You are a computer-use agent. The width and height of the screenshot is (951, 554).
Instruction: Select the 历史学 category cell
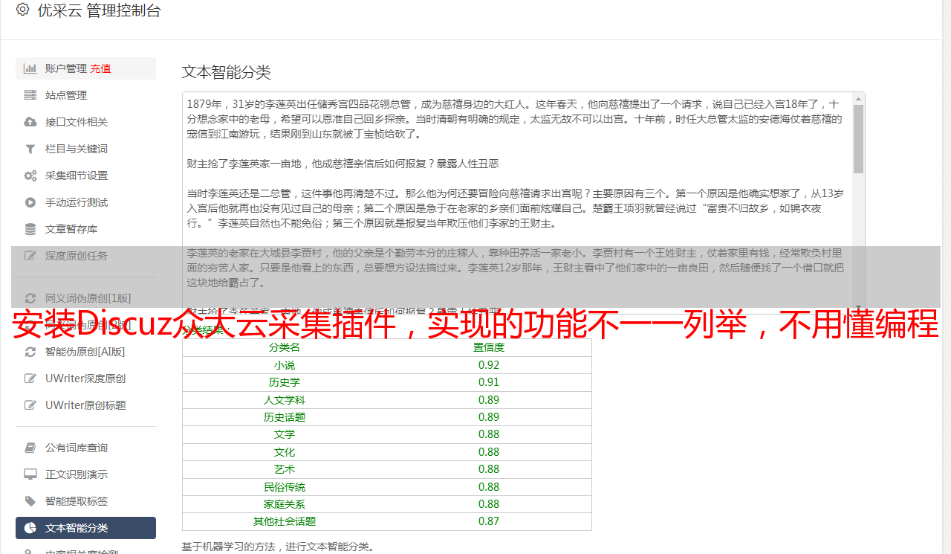coord(285,382)
